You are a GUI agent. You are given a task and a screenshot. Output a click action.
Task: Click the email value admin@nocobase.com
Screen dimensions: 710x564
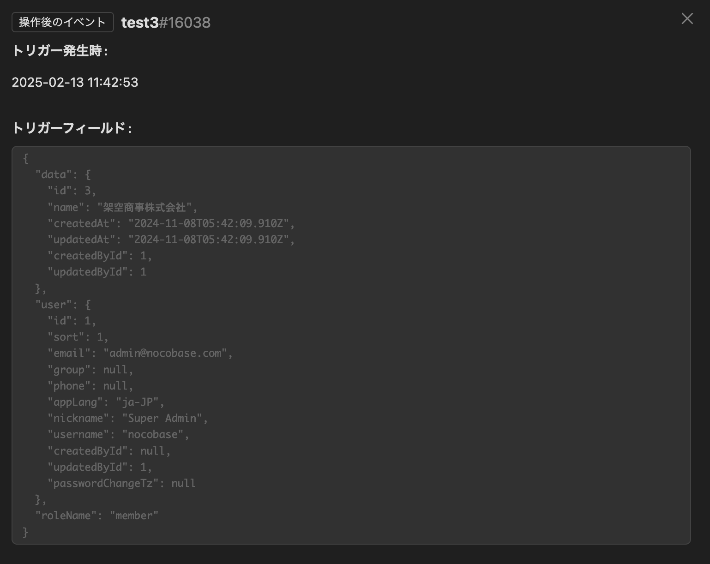click(x=165, y=353)
